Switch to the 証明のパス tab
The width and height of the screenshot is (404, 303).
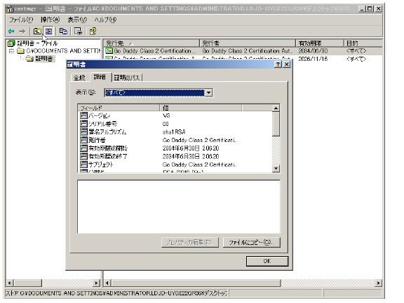[x=126, y=78]
